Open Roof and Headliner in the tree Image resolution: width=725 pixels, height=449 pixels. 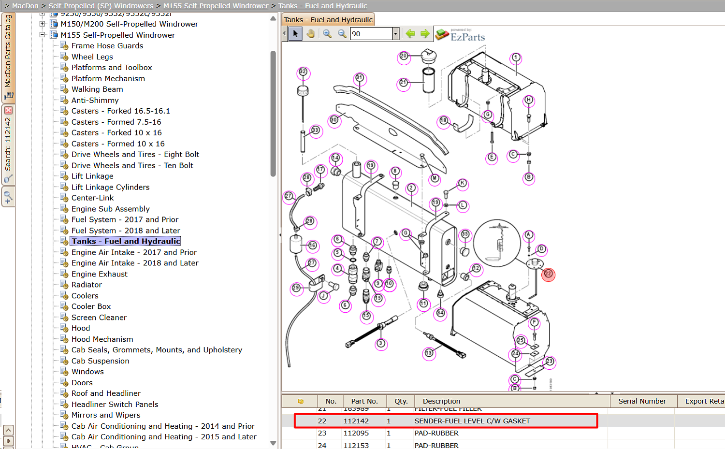tap(106, 393)
